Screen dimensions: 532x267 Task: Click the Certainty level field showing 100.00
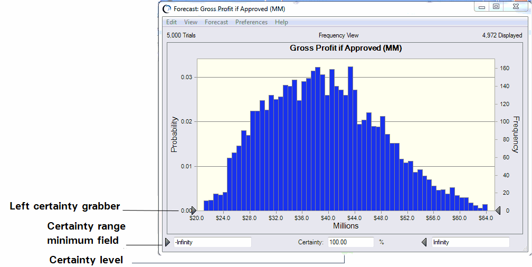click(351, 242)
